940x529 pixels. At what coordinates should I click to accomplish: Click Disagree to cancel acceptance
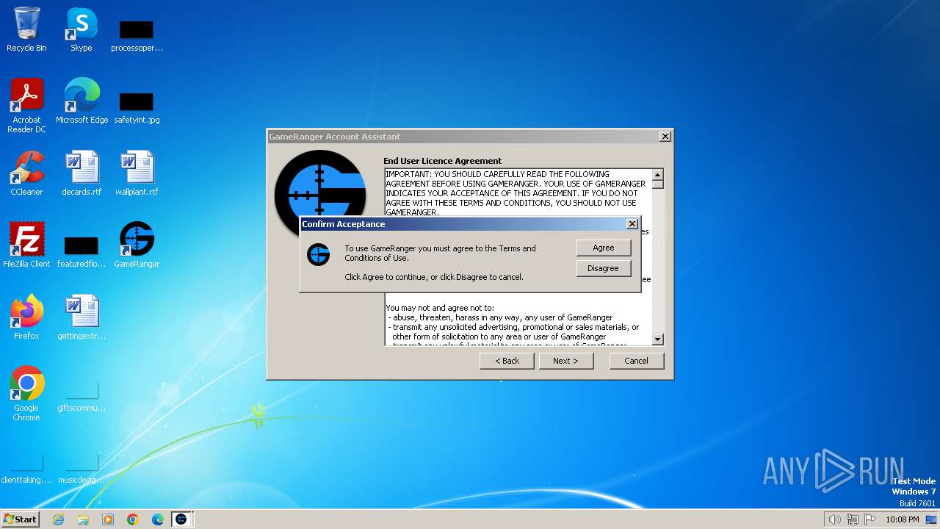(x=604, y=268)
